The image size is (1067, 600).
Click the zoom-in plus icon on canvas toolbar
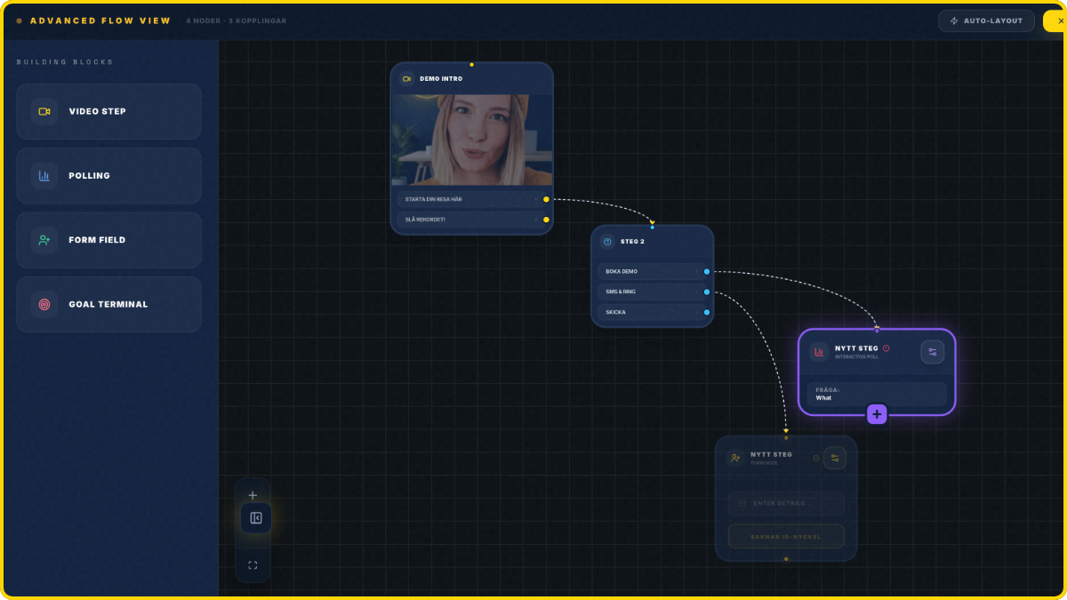pyautogui.click(x=253, y=494)
